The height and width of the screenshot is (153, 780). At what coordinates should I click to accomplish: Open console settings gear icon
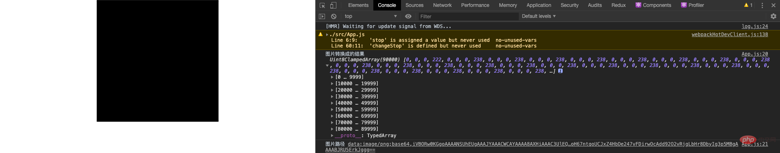[x=773, y=16]
